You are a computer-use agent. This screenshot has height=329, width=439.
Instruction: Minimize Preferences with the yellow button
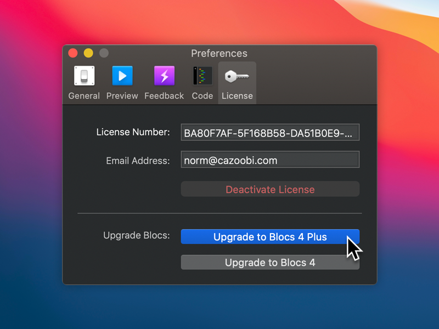coord(88,53)
